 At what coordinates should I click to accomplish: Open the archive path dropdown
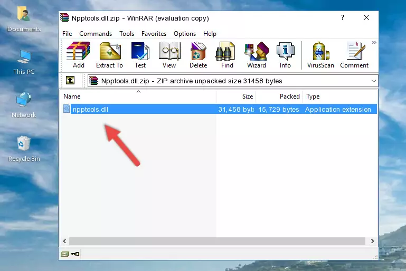tap(374, 81)
